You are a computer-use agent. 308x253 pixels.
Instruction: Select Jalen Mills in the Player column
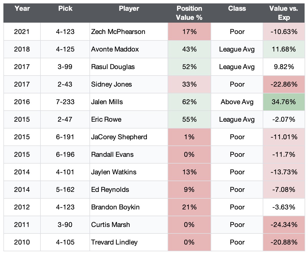[x=107, y=102]
